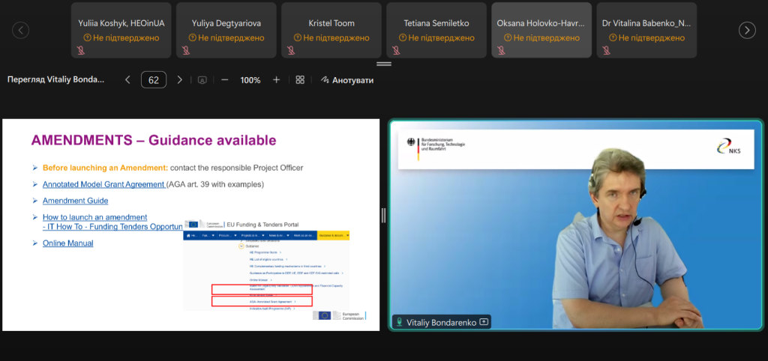The height and width of the screenshot is (361, 768).
Task: Click Vitaliy Bondarenko video feed
Action: (576, 225)
